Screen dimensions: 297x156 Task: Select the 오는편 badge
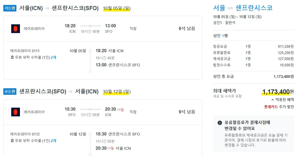click(x=10, y=92)
